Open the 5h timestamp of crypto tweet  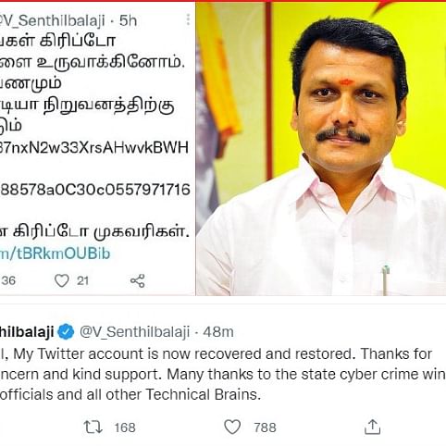point(128,20)
